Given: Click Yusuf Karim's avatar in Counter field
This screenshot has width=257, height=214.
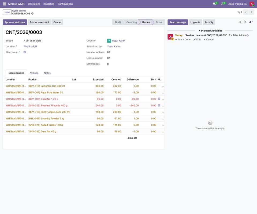Looking at the screenshot, I should click(109, 41).
